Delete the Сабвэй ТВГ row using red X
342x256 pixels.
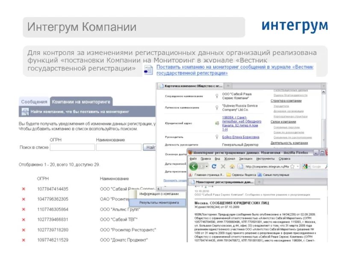(x=24, y=220)
